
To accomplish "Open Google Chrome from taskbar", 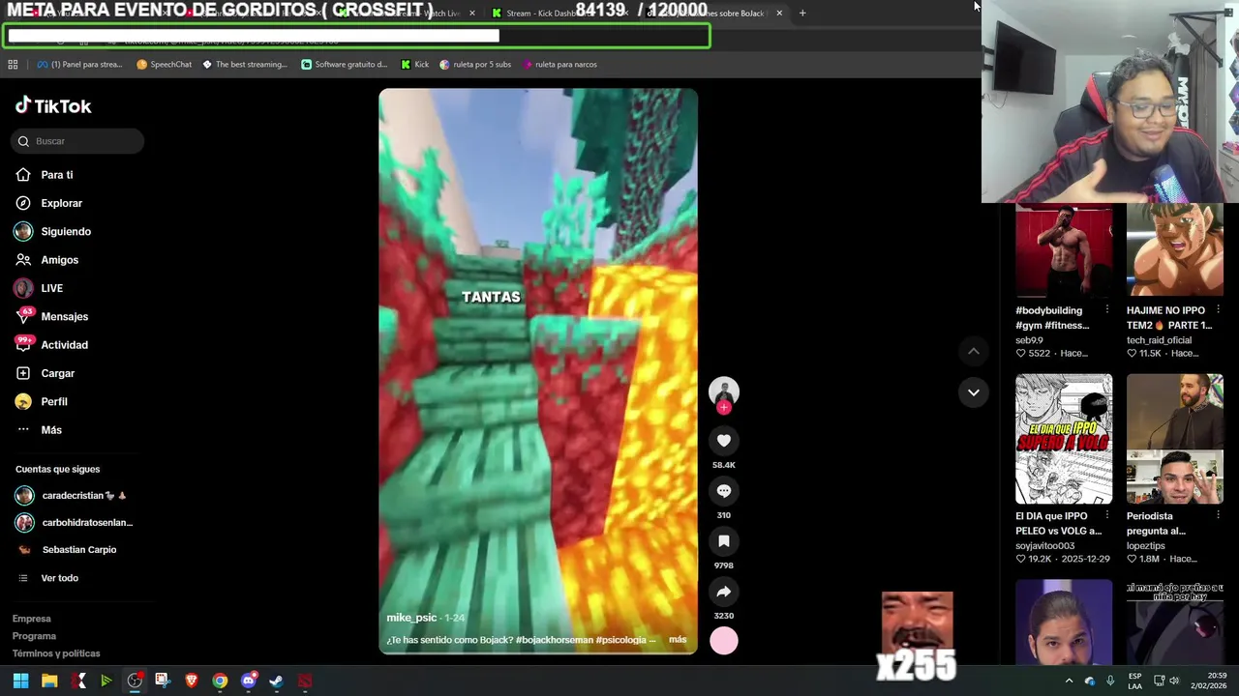I will [x=220, y=681].
